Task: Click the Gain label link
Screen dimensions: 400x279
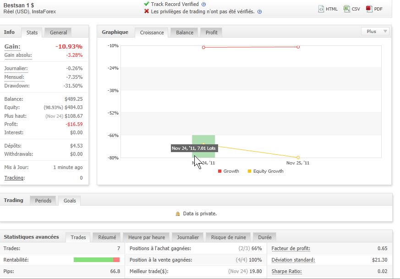Action: click(12, 46)
